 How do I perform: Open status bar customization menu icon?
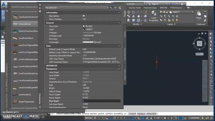(x=212, y=118)
